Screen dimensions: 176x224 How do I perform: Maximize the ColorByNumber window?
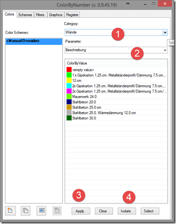(153, 4)
